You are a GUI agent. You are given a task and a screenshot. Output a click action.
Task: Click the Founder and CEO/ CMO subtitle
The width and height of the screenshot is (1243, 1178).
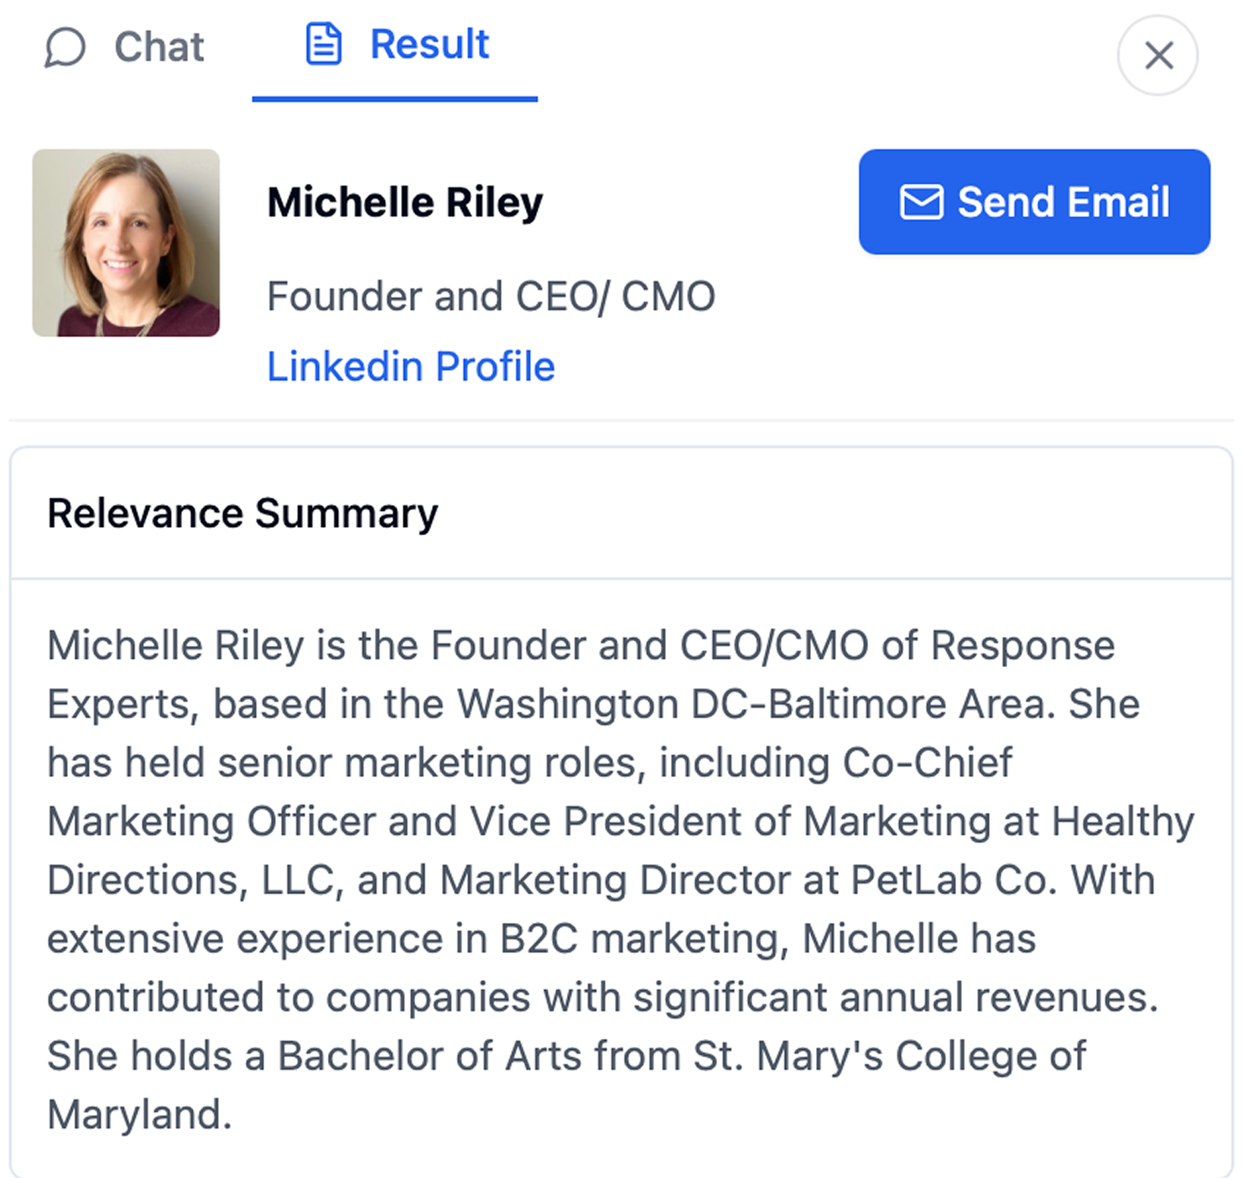pyautogui.click(x=491, y=296)
